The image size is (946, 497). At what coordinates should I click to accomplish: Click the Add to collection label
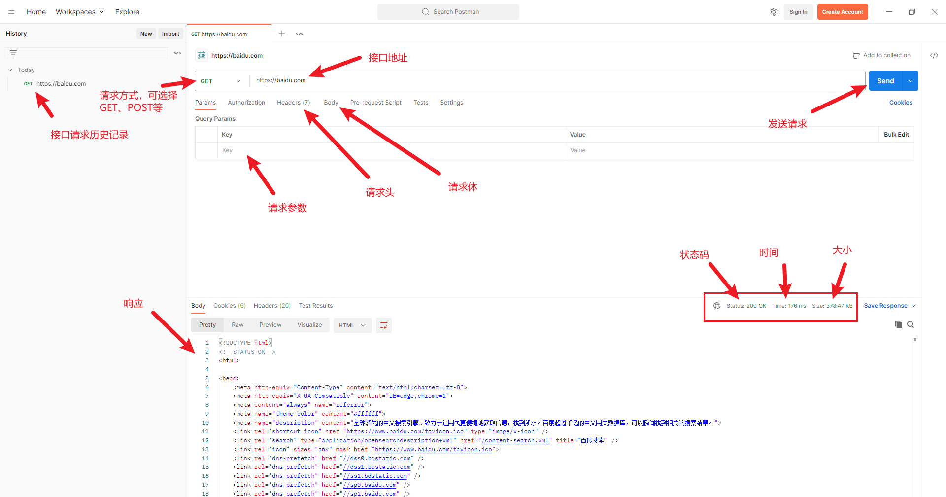(x=887, y=55)
